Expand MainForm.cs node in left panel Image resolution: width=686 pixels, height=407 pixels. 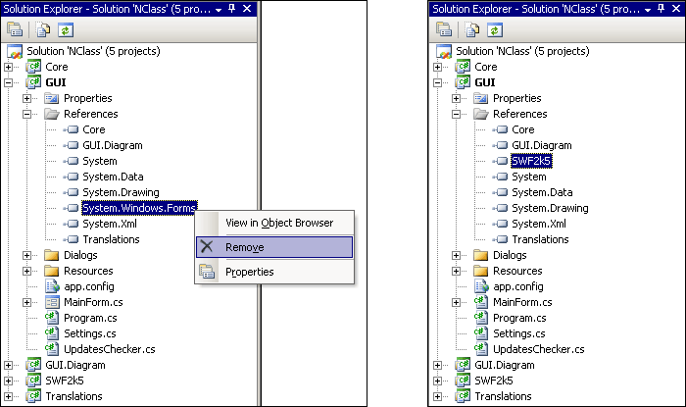27,302
